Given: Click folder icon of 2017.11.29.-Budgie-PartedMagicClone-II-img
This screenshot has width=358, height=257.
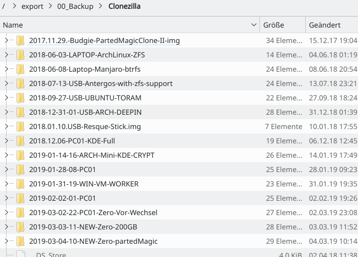Looking at the screenshot, I should coord(21,41).
